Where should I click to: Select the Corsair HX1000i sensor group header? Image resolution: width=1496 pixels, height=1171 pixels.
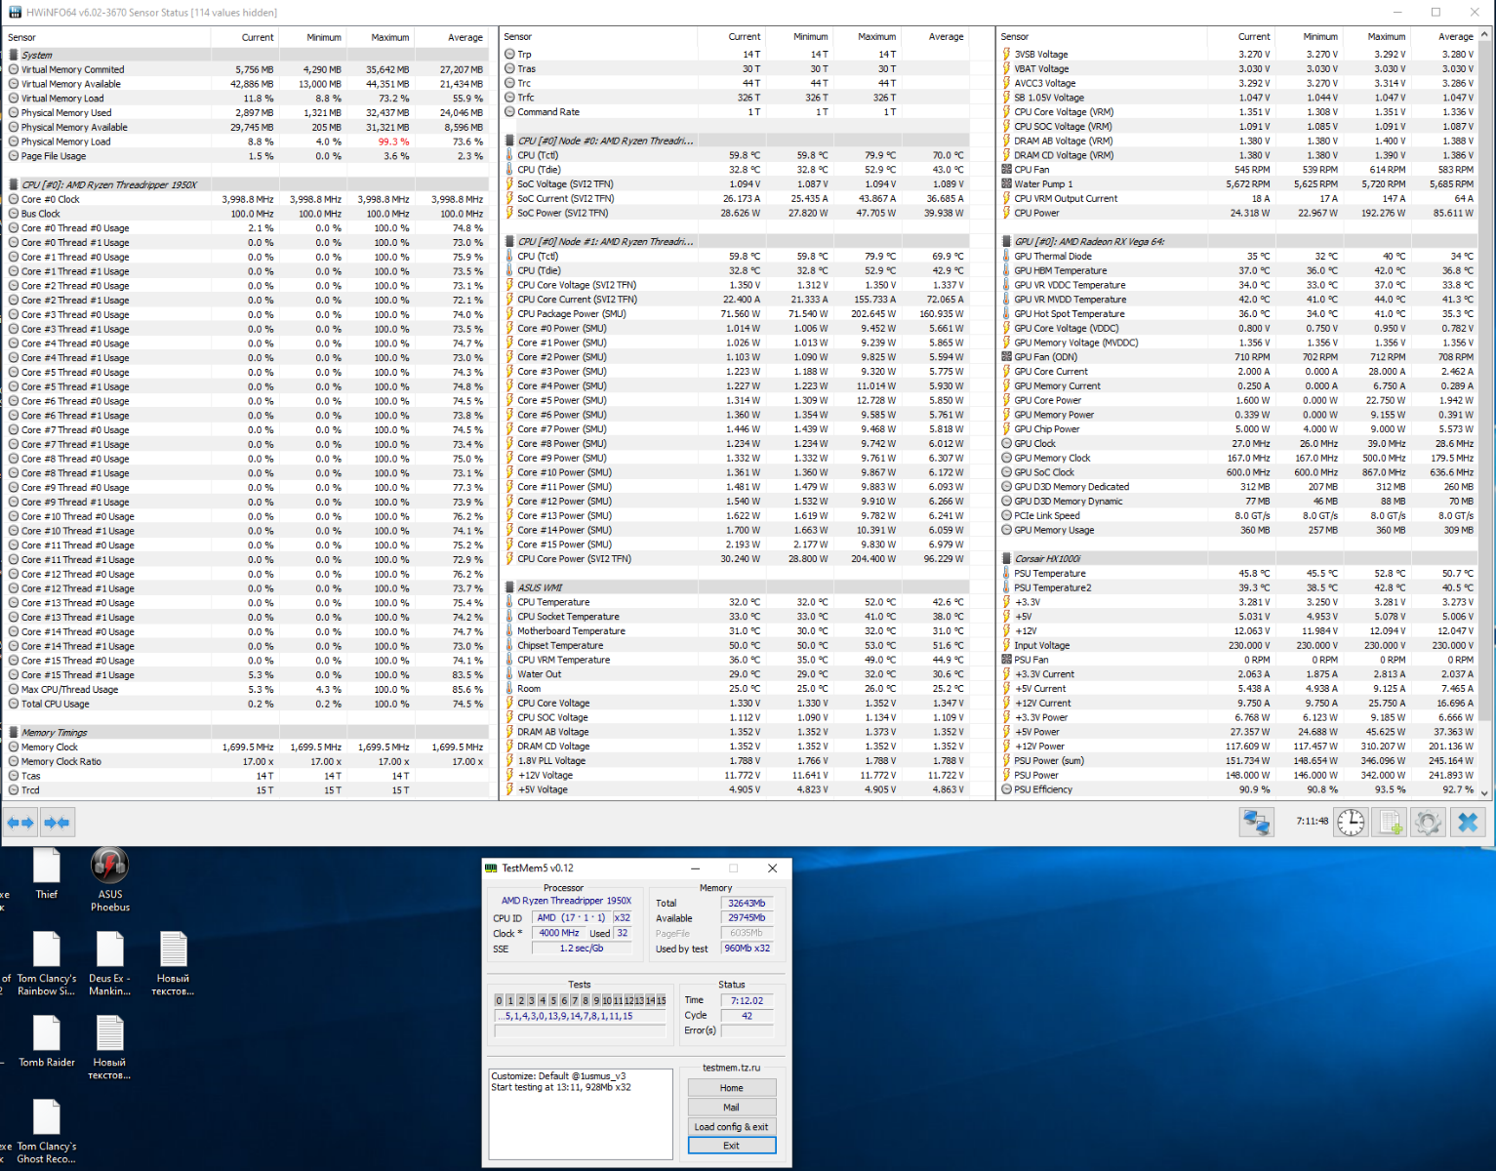(1047, 559)
